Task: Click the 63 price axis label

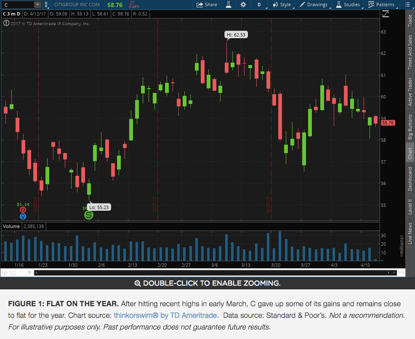Action: (383, 32)
